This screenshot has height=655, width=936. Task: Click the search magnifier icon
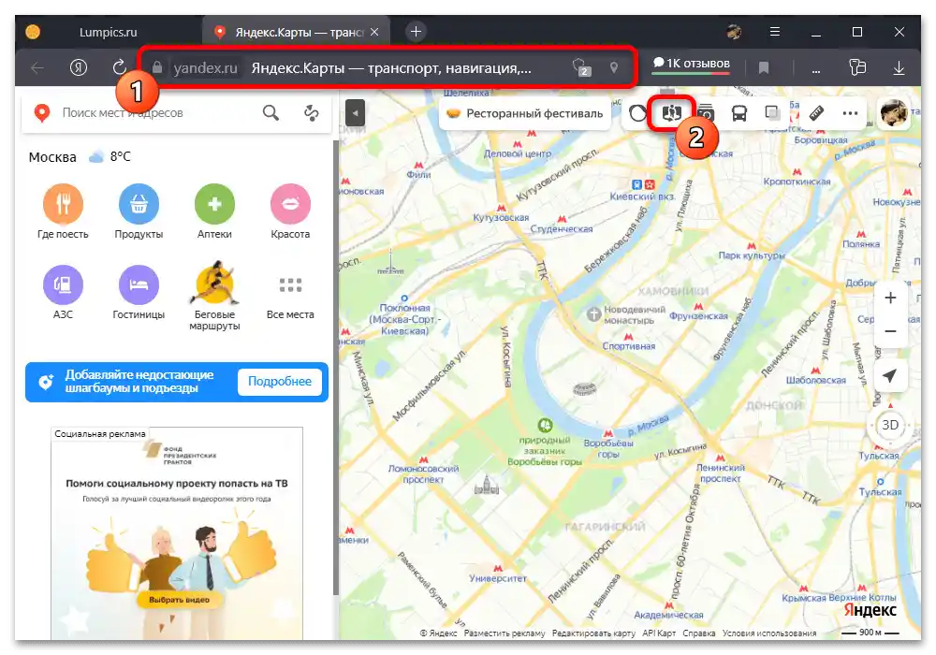[271, 112]
